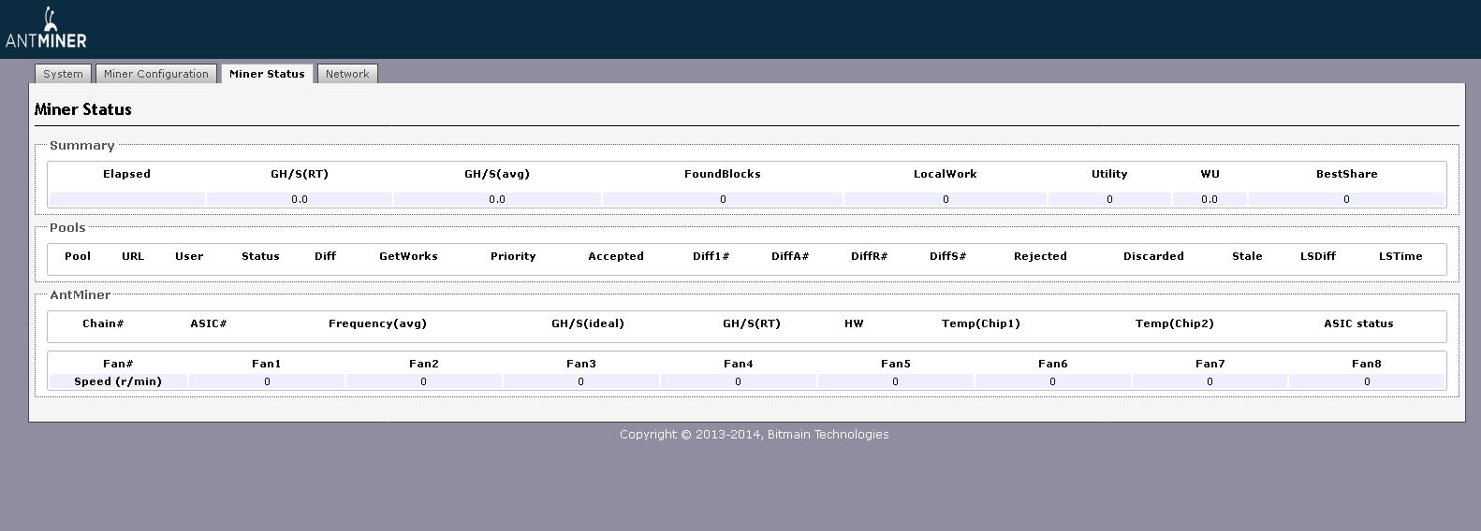Click the LSTime column header
The image size is (1481, 531).
pyautogui.click(x=1400, y=256)
